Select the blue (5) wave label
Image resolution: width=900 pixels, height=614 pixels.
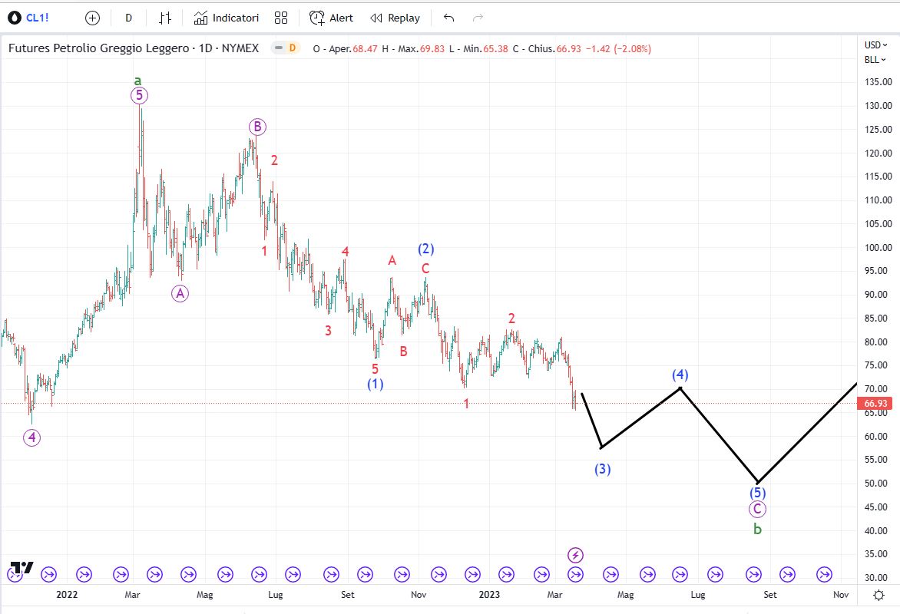pos(758,492)
